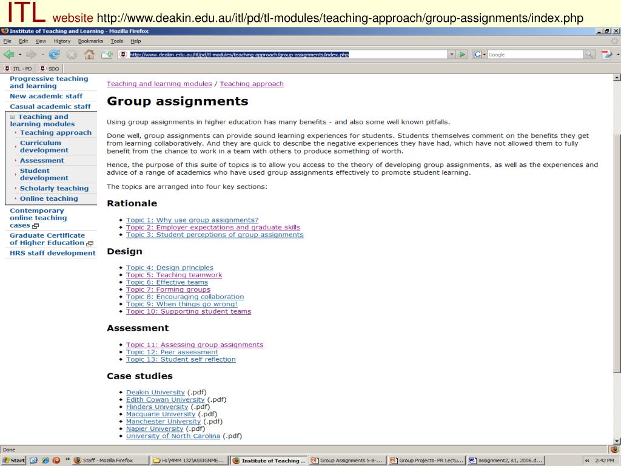Open Topic 2: Employer expectations and graduate skills
Viewport: 621px width, 466px height.
[x=213, y=228]
